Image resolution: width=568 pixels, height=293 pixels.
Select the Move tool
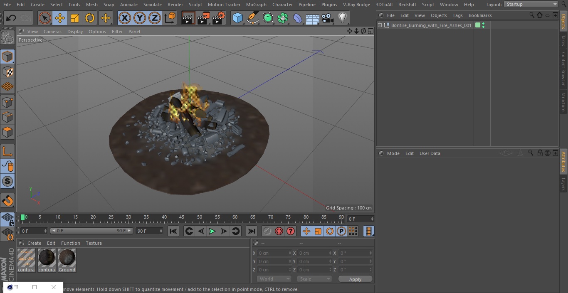(60, 18)
